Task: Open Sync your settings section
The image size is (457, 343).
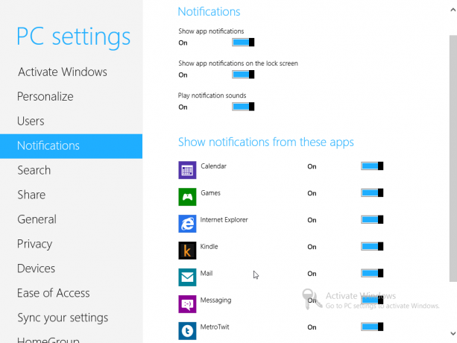Action: point(63,318)
